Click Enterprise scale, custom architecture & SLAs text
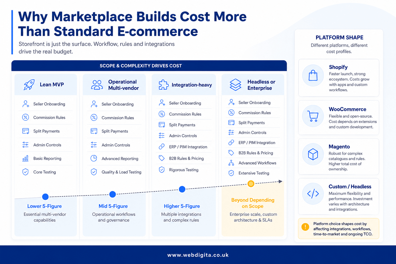 pyautogui.click(x=253, y=217)
